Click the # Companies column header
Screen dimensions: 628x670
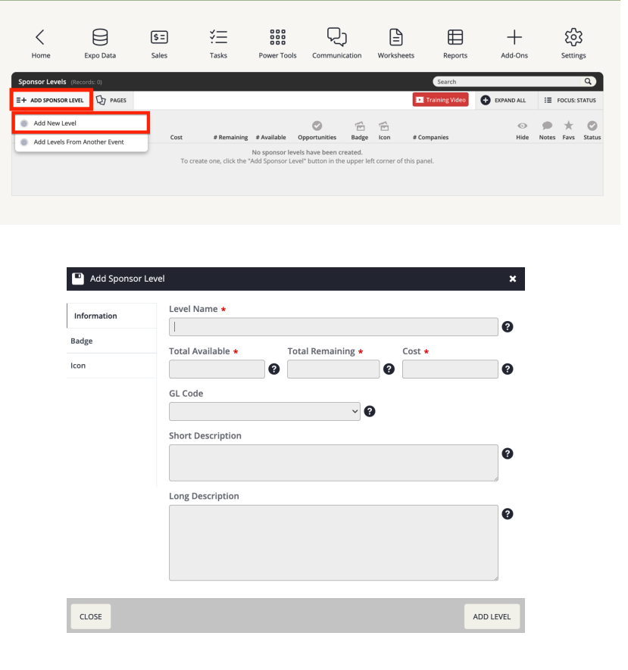point(430,137)
